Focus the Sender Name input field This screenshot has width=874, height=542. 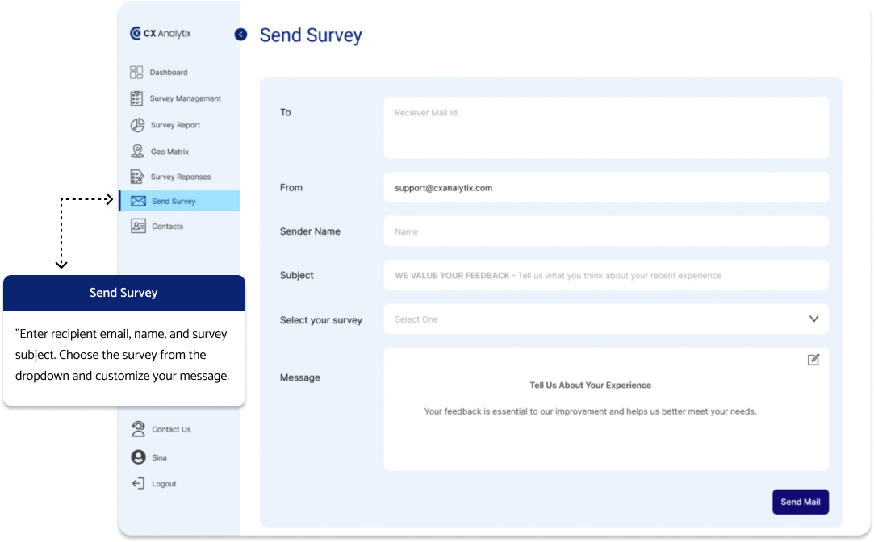tap(606, 231)
